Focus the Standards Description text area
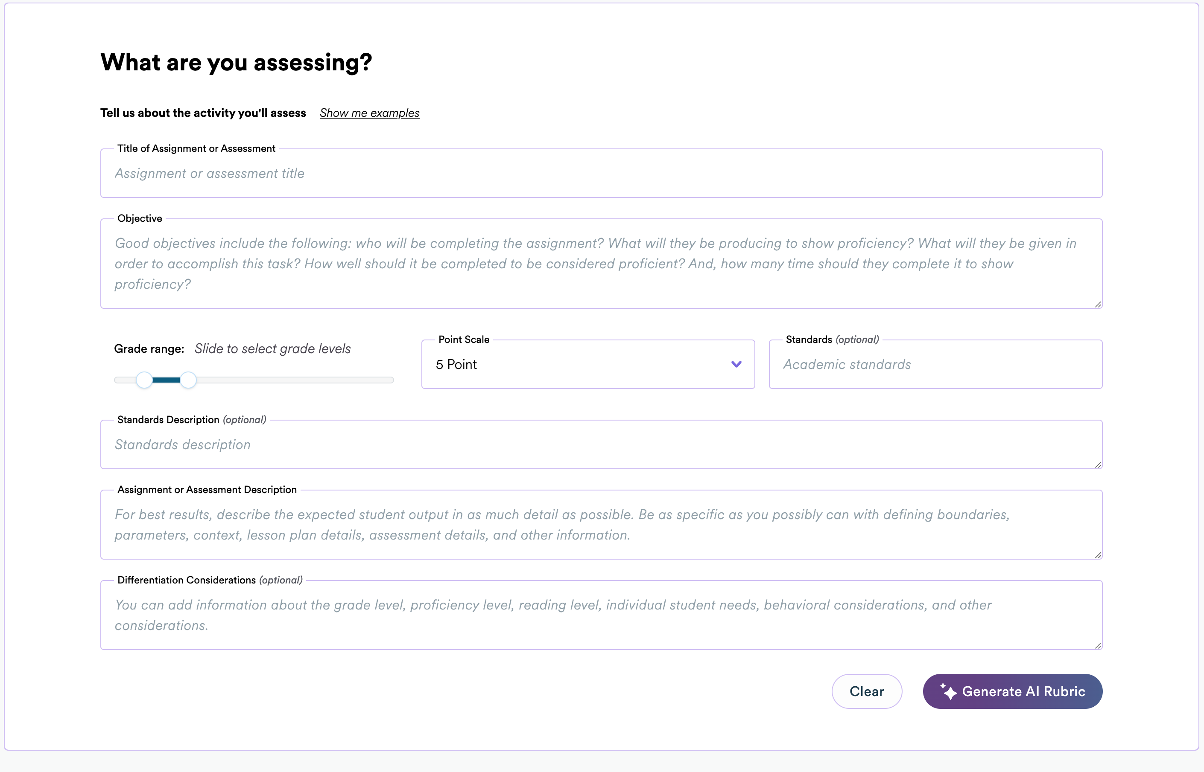Image resolution: width=1204 pixels, height=772 pixels. [x=601, y=445]
